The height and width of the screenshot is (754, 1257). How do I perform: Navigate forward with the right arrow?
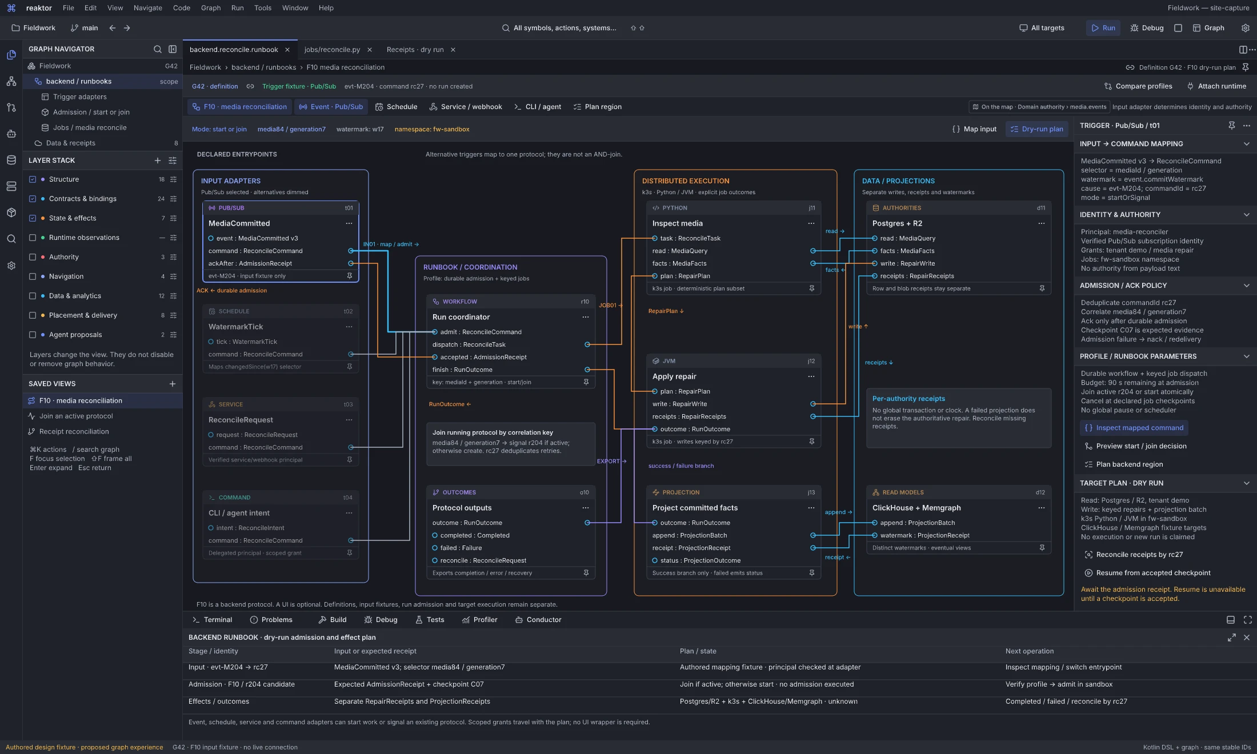tap(127, 28)
